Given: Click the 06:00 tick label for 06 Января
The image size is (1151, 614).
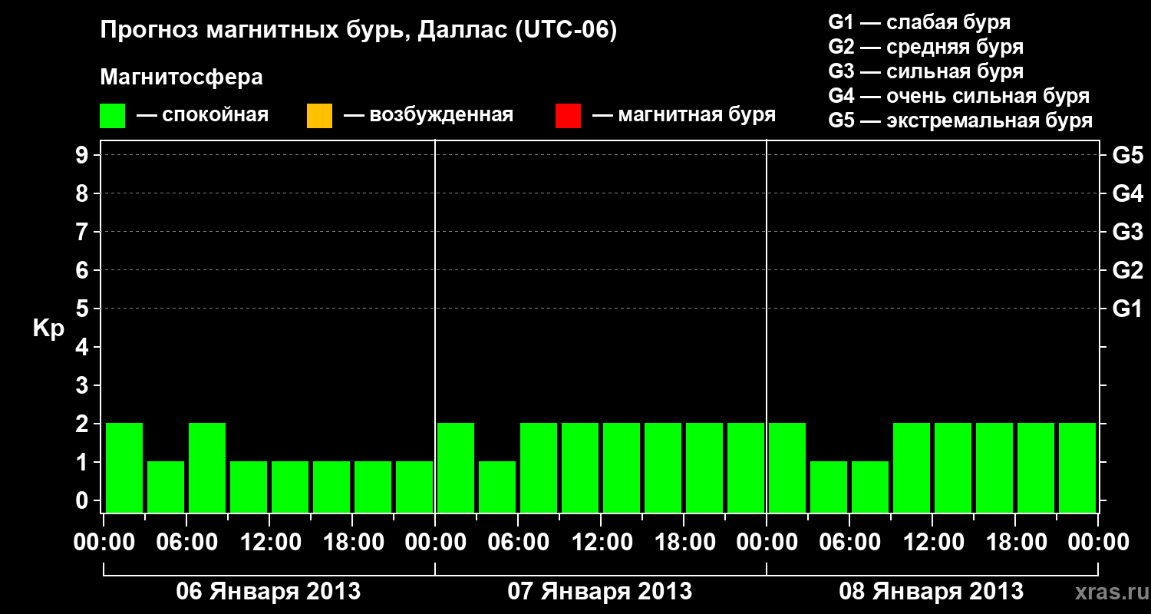Looking at the screenshot, I should click(186, 542).
